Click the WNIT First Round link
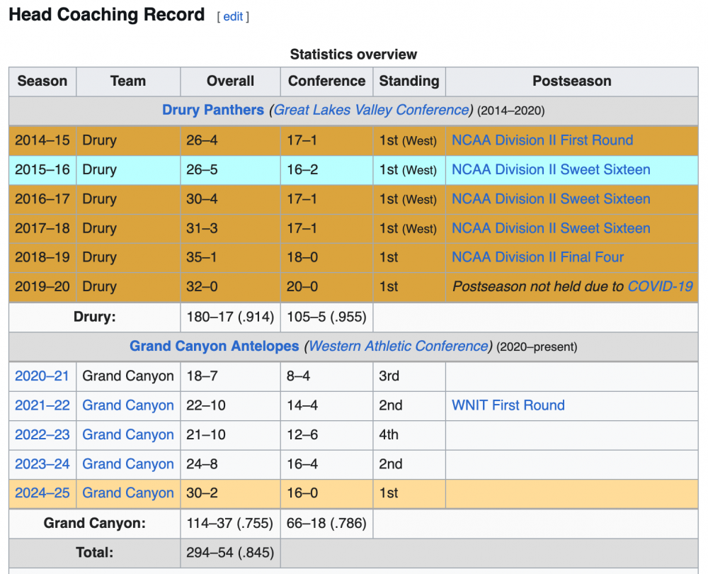708x574 pixels. (x=508, y=405)
